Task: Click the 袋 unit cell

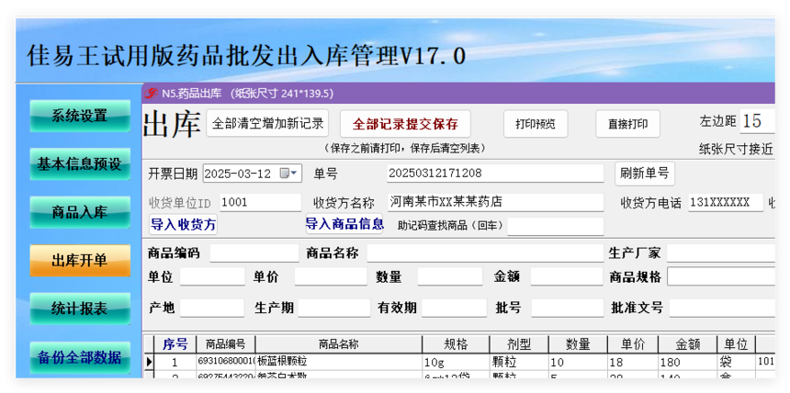Action: [736, 362]
